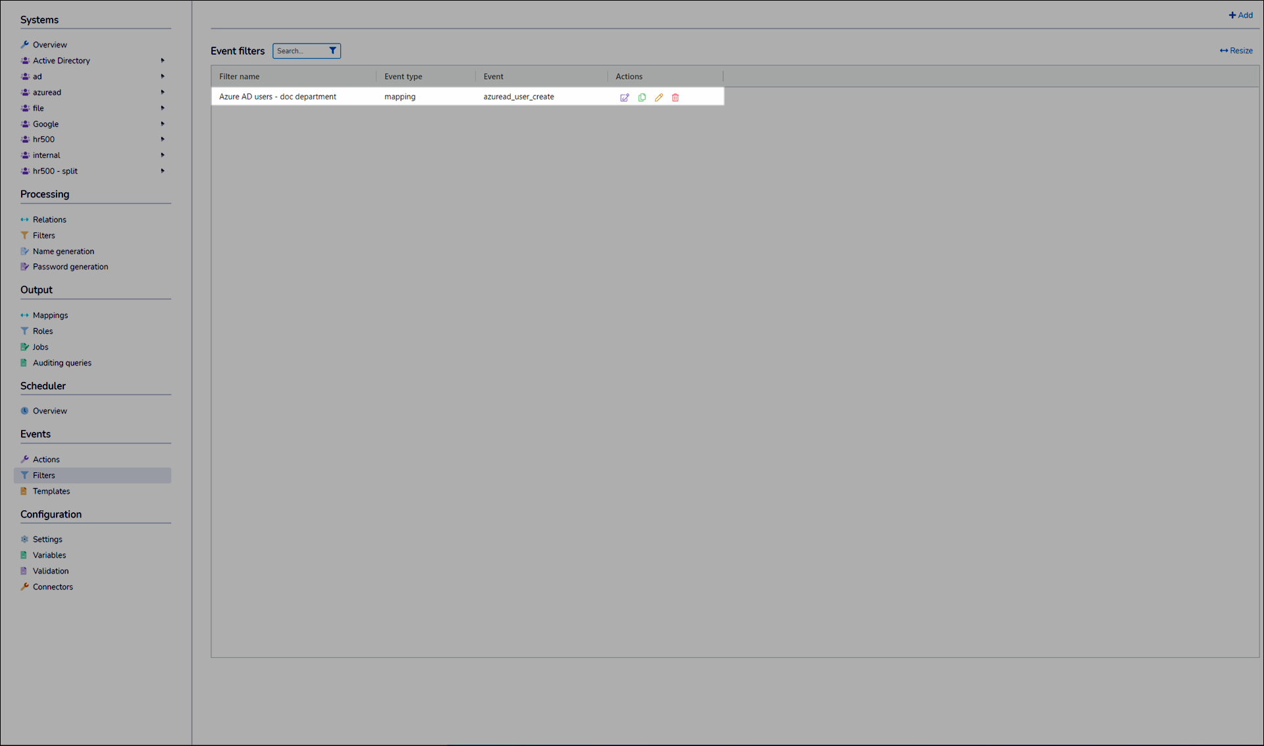Open Mappings under Output

click(x=50, y=315)
